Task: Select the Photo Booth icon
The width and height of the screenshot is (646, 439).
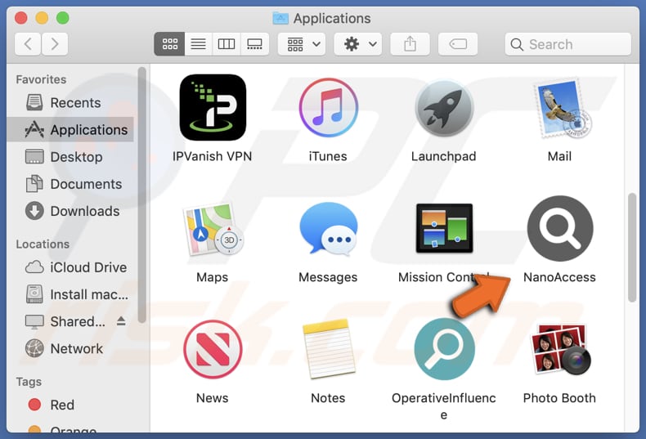Action: (x=560, y=349)
